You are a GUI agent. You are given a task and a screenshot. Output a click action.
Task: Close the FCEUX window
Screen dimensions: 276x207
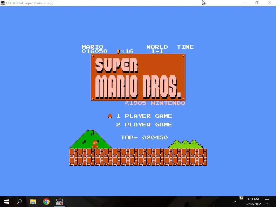269,3
